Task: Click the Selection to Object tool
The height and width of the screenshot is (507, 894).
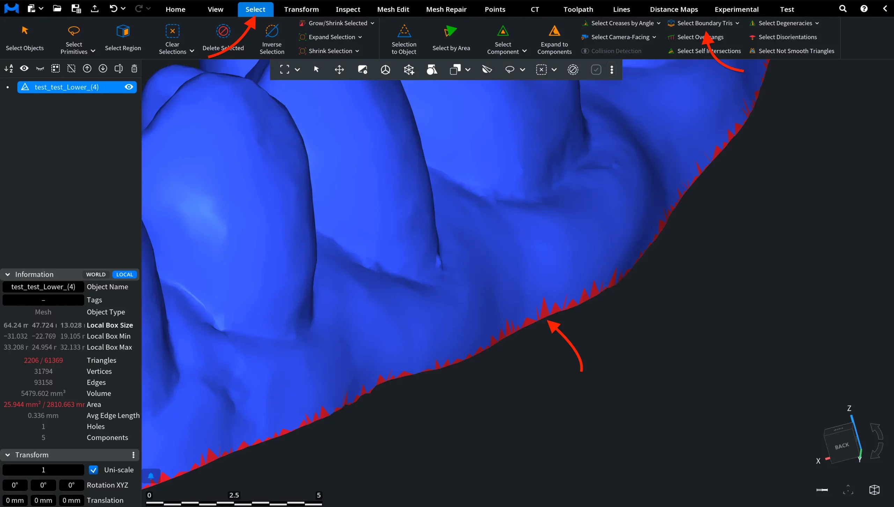Action: click(x=403, y=39)
